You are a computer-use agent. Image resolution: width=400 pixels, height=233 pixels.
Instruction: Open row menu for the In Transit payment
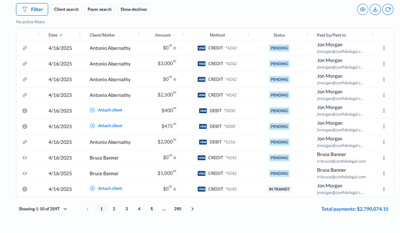tap(384, 189)
